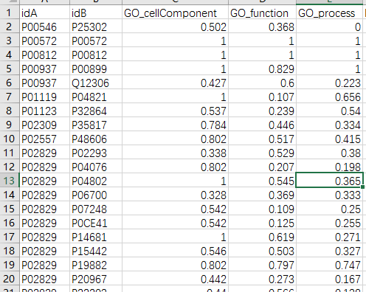This screenshot has width=366, height=292.
Task: Select cell containing P00546
Action: pos(45,27)
